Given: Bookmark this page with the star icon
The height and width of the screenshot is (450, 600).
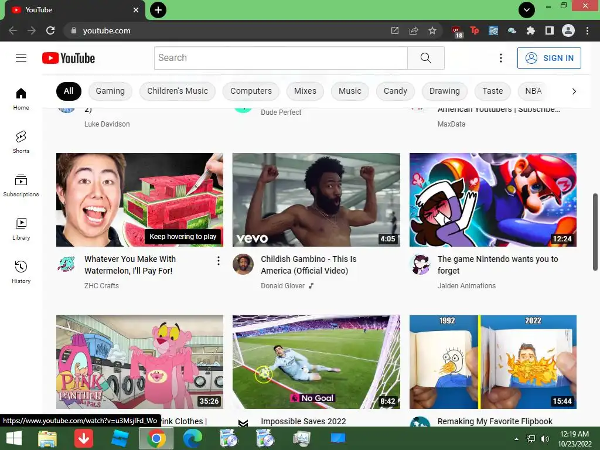Looking at the screenshot, I should pyautogui.click(x=432, y=30).
